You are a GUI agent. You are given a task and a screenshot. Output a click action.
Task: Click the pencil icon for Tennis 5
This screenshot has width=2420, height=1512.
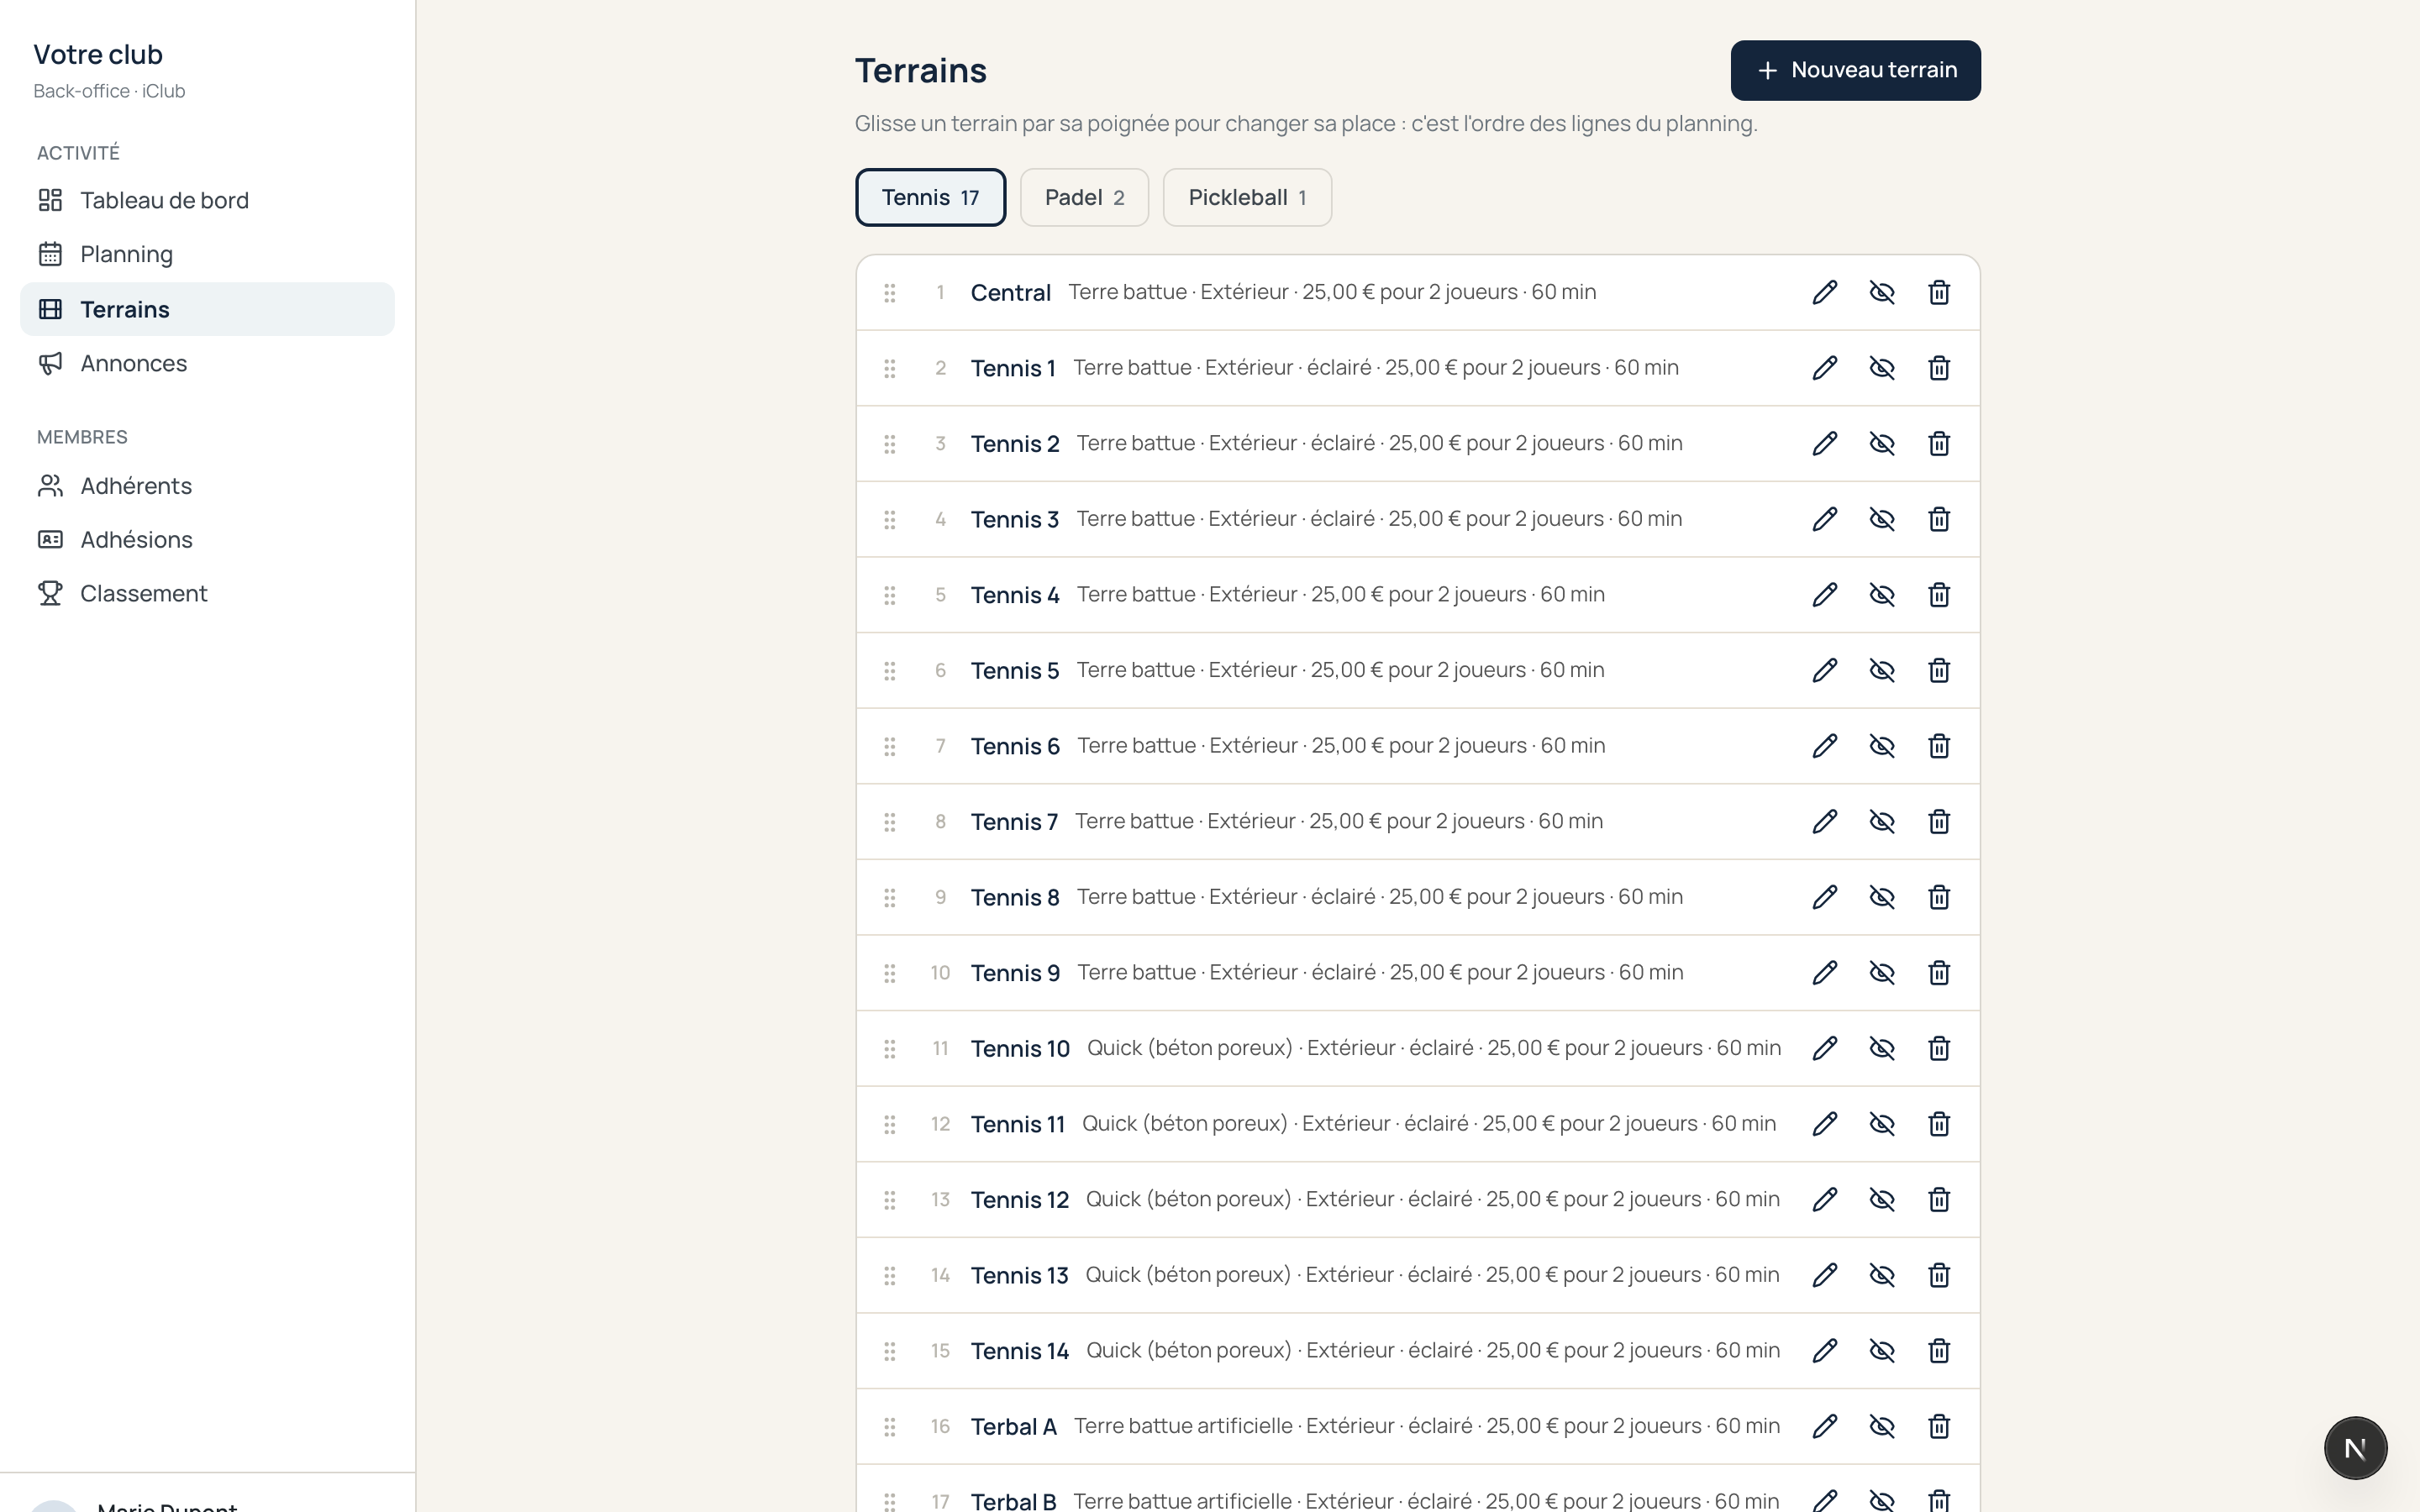click(x=1824, y=670)
